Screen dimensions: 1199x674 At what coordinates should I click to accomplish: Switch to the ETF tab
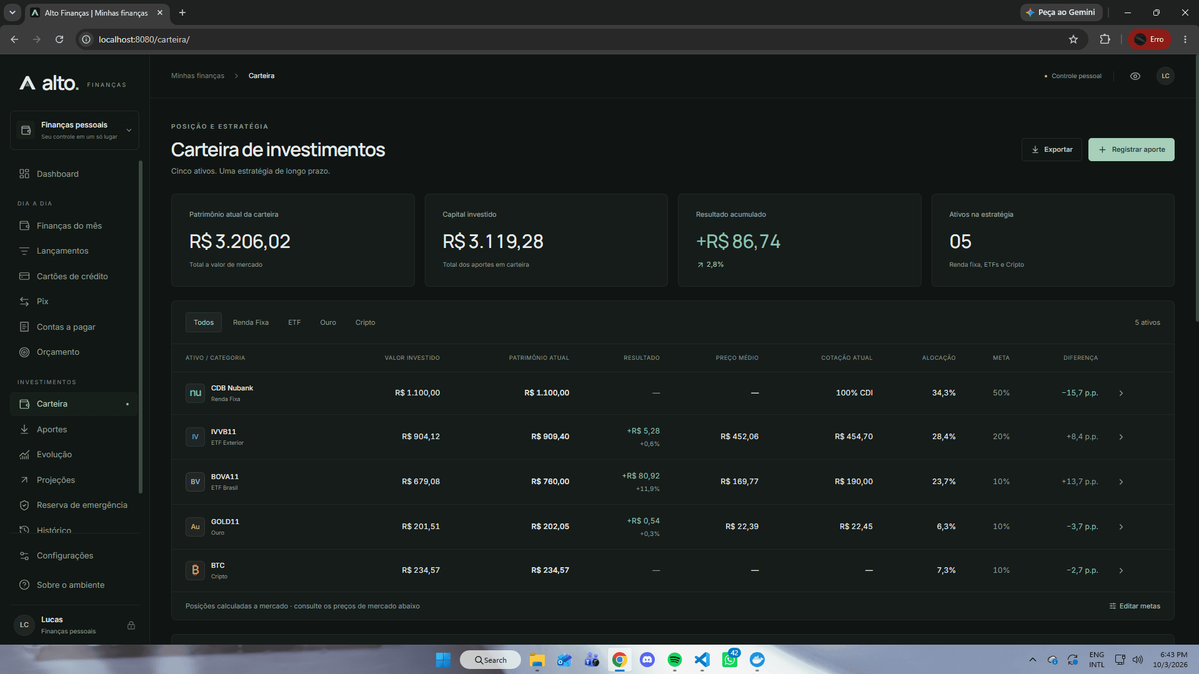pyautogui.click(x=294, y=322)
